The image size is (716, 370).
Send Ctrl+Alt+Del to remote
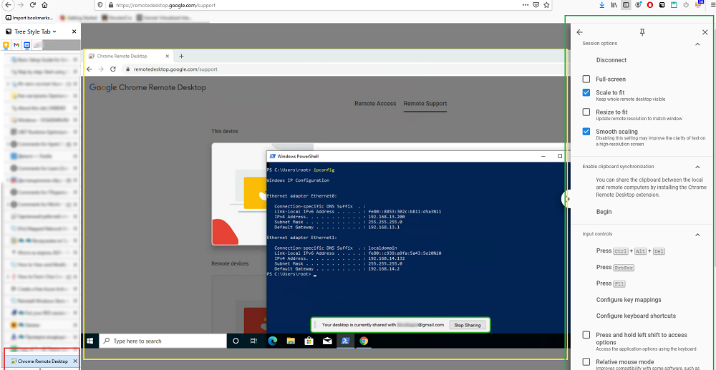coord(629,251)
